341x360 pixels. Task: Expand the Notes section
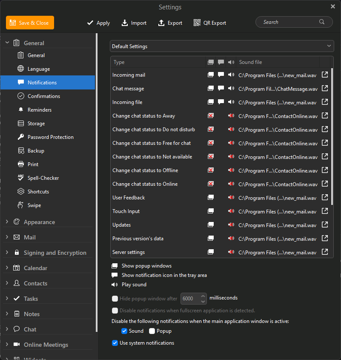click(x=7, y=314)
